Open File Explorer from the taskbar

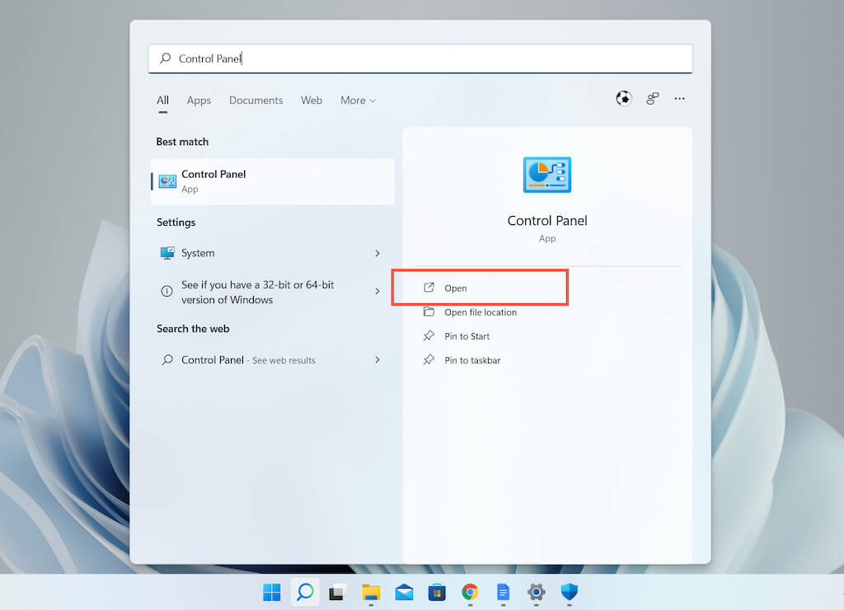tap(371, 592)
